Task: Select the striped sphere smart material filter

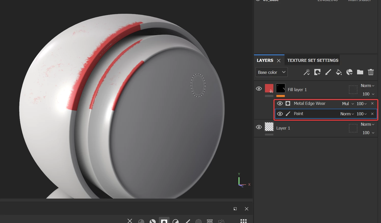Action: tap(153, 221)
